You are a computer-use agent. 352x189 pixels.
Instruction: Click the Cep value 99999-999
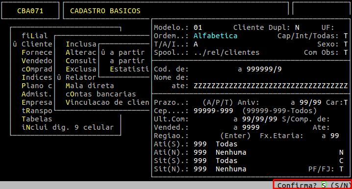(x=213, y=111)
